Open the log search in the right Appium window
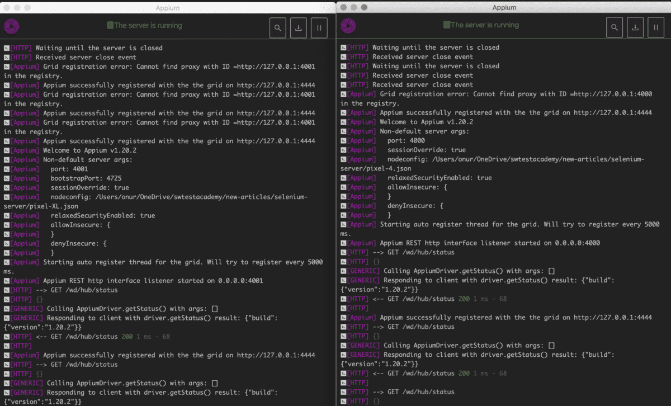 (614, 27)
